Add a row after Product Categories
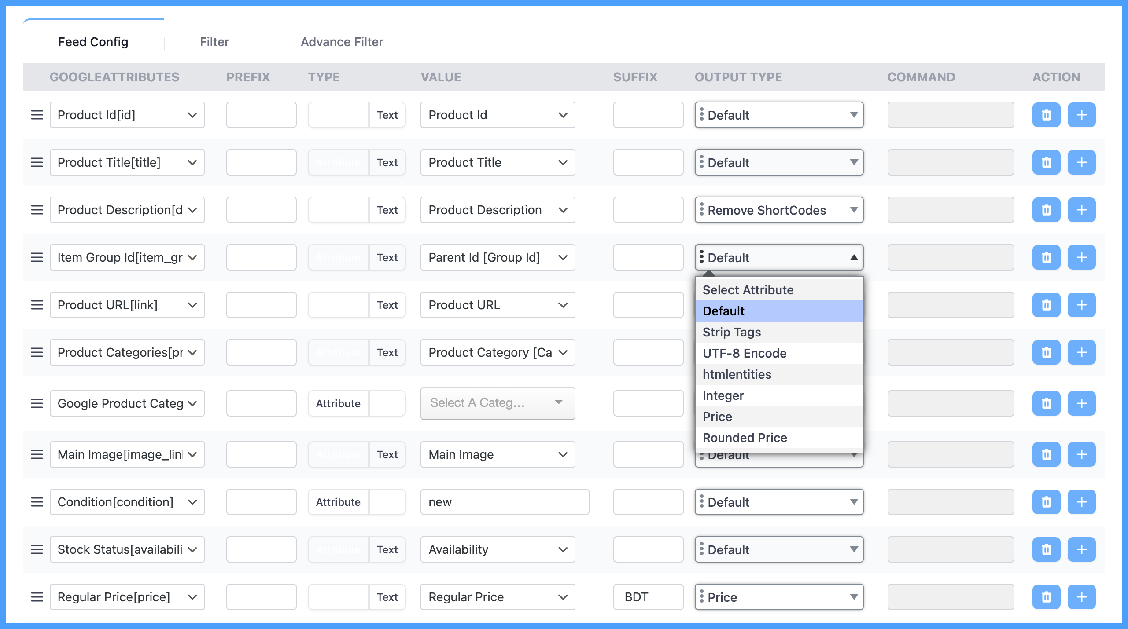This screenshot has width=1128, height=629. coord(1081,352)
